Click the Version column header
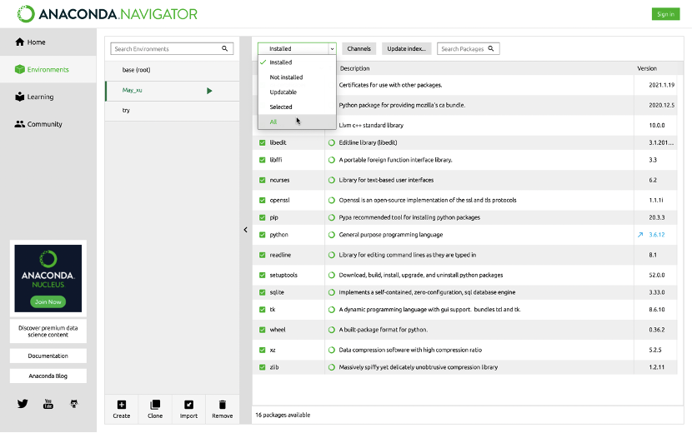Viewport: 692px width, 433px height. pyautogui.click(x=647, y=68)
